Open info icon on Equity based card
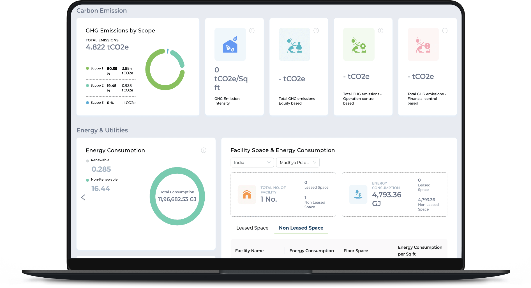Image resolution: width=531 pixels, height=288 pixels. [316, 31]
